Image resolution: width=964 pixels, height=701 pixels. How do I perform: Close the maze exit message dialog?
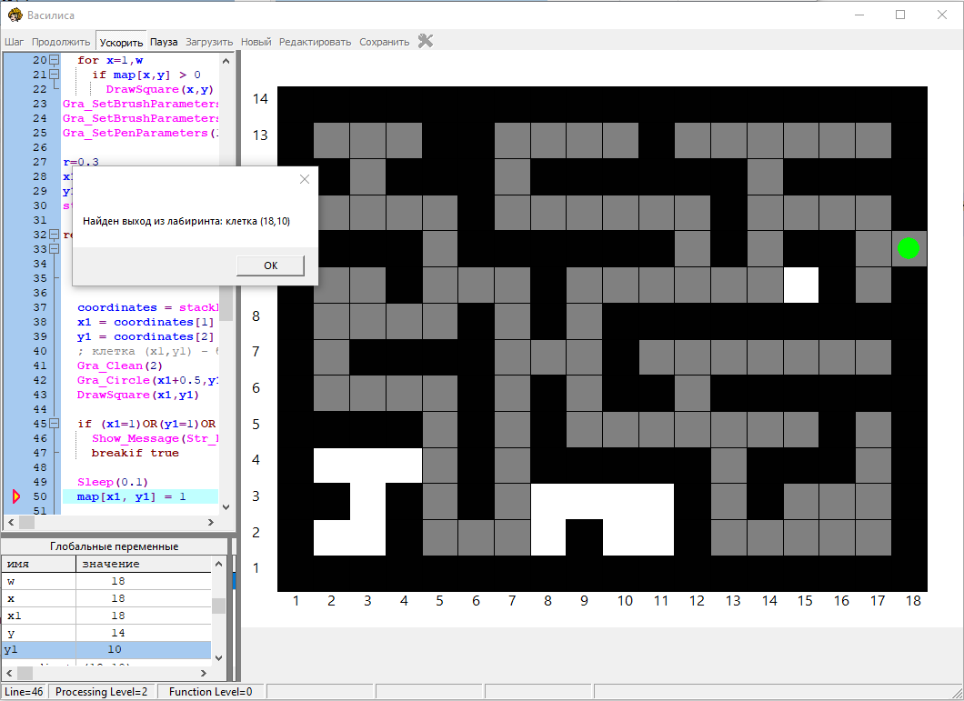[x=305, y=180]
